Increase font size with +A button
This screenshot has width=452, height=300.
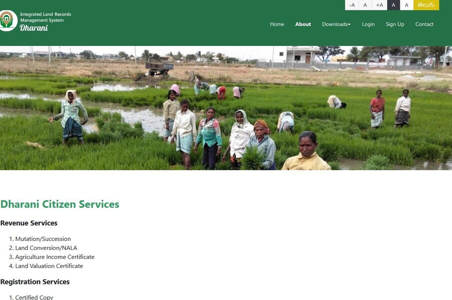click(x=379, y=5)
